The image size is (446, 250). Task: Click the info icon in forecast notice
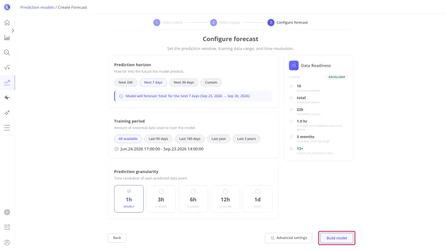[121, 96]
